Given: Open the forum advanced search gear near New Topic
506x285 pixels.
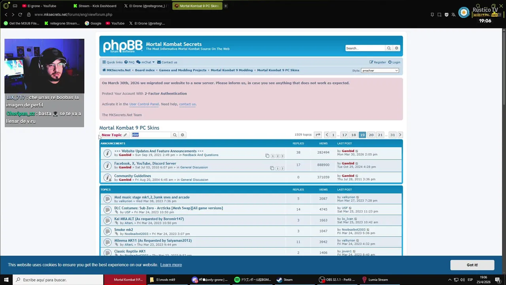Looking at the screenshot, I should click(x=182, y=135).
